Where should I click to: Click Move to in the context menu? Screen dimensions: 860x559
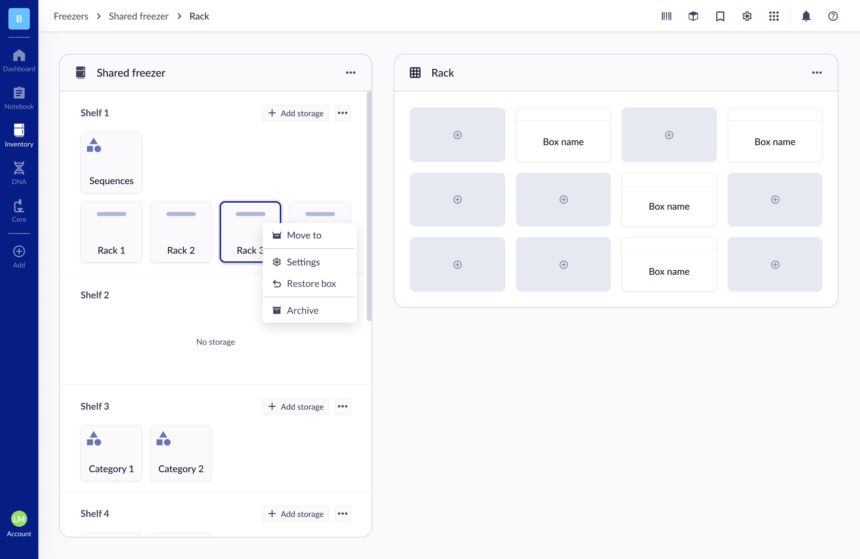[304, 235]
